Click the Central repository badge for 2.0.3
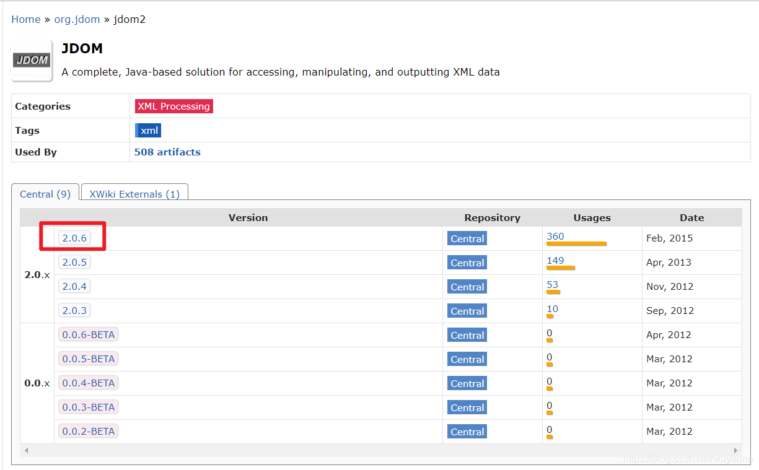 point(467,311)
